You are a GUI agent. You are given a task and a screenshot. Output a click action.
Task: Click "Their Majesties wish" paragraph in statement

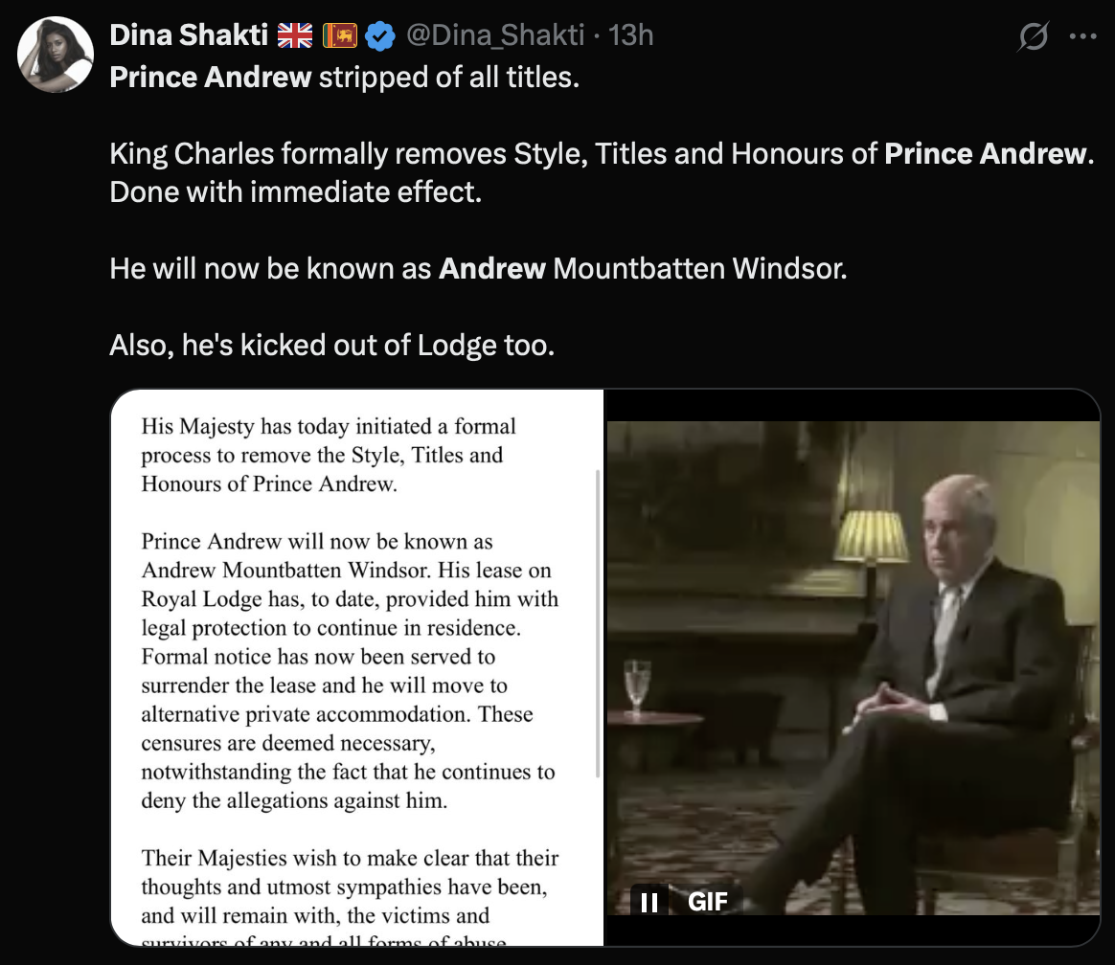pyautogui.click(x=349, y=886)
